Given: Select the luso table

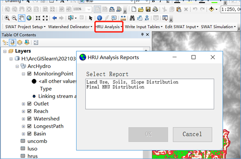Looking at the screenshot, I should (32, 149).
